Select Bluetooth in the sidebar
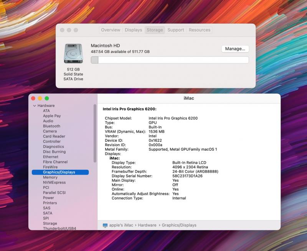Screen dimensions: 307x251 (x=51, y=126)
